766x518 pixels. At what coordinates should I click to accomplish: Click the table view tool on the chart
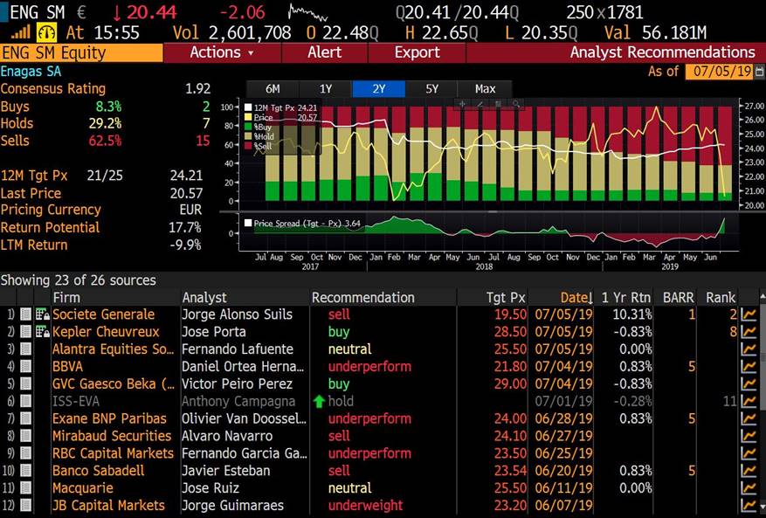pyautogui.click(x=498, y=104)
